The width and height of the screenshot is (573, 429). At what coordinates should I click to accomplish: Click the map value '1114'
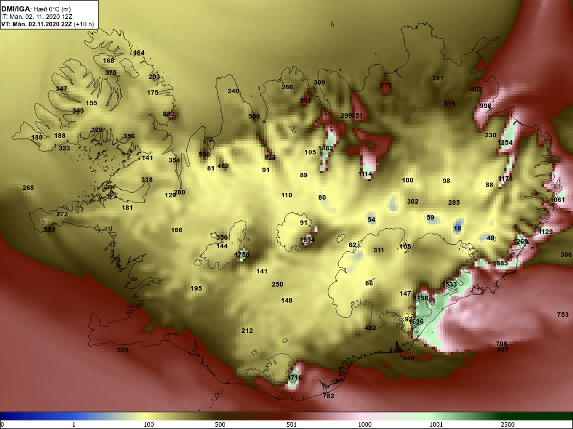pyautogui.click(x=365, y=174)
